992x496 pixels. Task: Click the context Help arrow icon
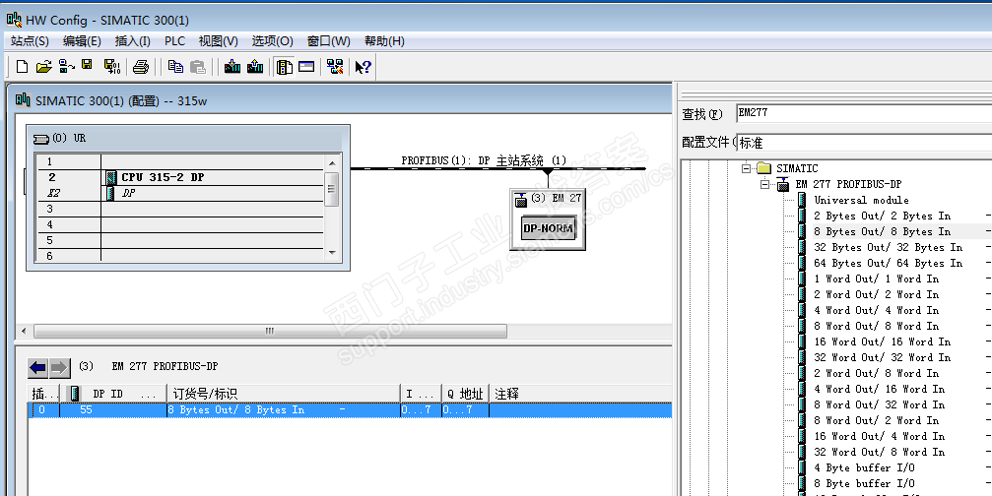point(363,67)
